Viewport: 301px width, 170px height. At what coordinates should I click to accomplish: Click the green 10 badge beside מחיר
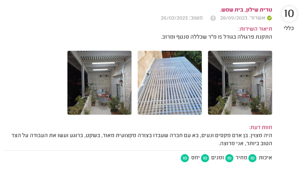229,158
